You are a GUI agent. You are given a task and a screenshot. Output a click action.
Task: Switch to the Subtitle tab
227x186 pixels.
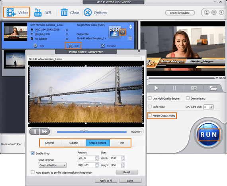[74, 143]
